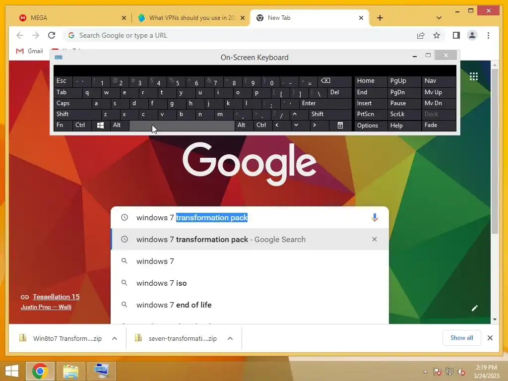Start voice search with the microphone icon
The image size is (508, 381).
375,217
